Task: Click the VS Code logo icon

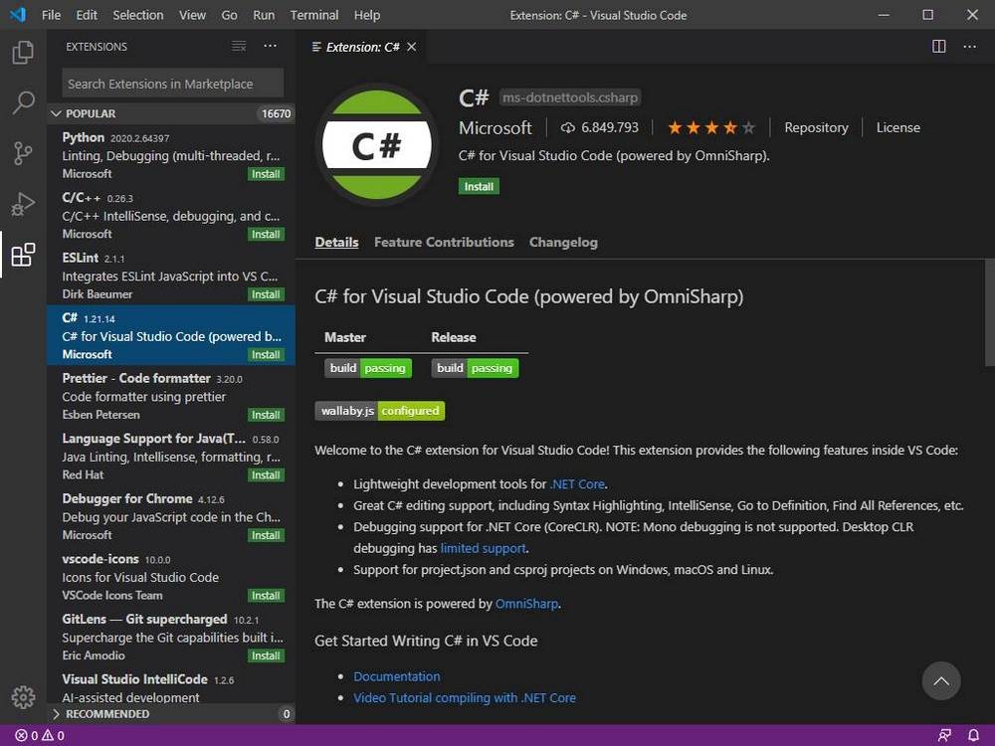Action: pyautogui.click(x=18, y=15)
